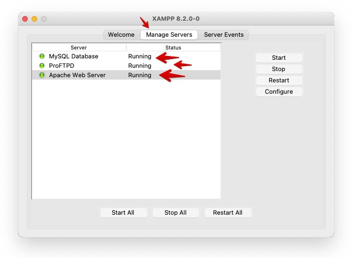The width and height of the screenshot is (353, 258).
Task: Click the Running status of ProFTPD
Action: 140,66
